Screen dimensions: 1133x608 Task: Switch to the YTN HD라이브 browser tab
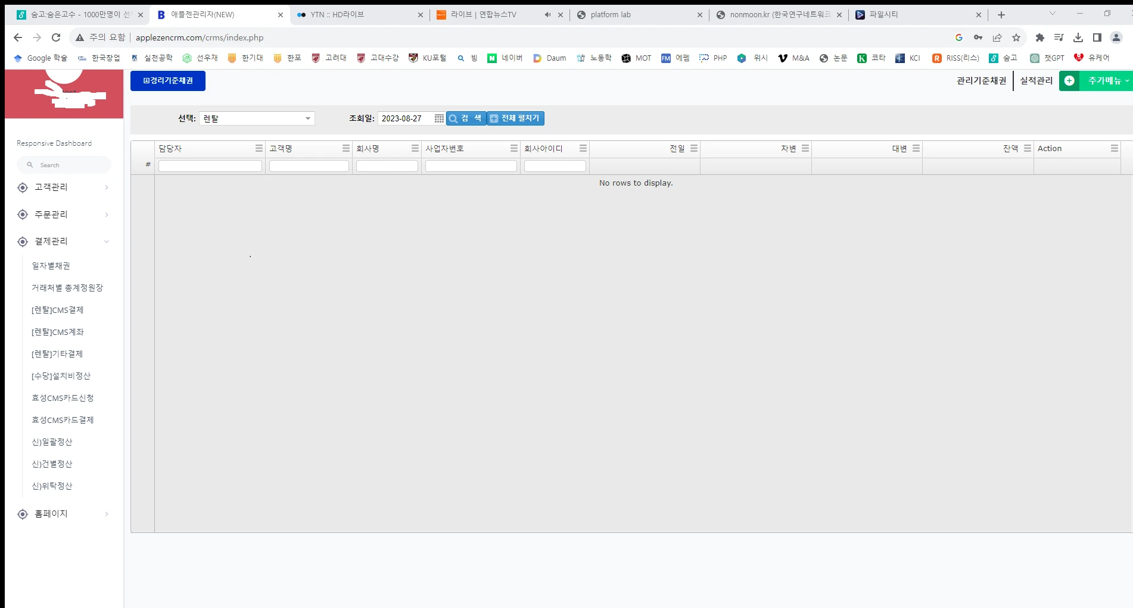click(359, 14)
